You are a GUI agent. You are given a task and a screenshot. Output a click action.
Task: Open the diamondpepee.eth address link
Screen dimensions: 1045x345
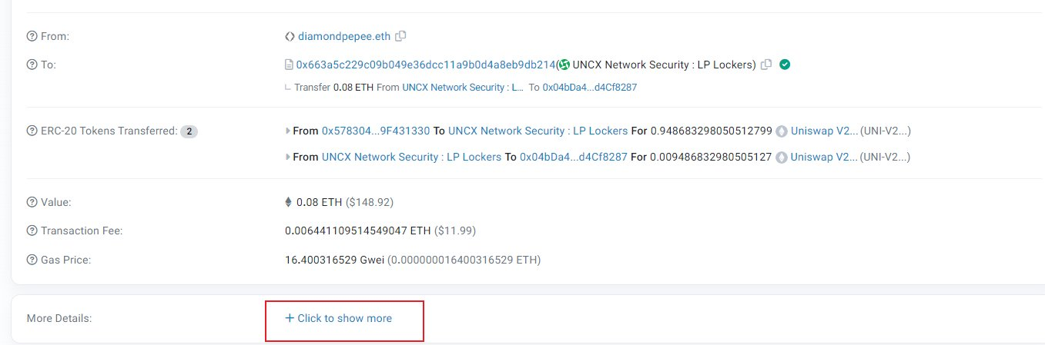pyautogui.click(x=344, y=36)
